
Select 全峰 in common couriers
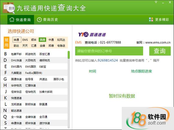pyautogui.click(x=42, y=46)
